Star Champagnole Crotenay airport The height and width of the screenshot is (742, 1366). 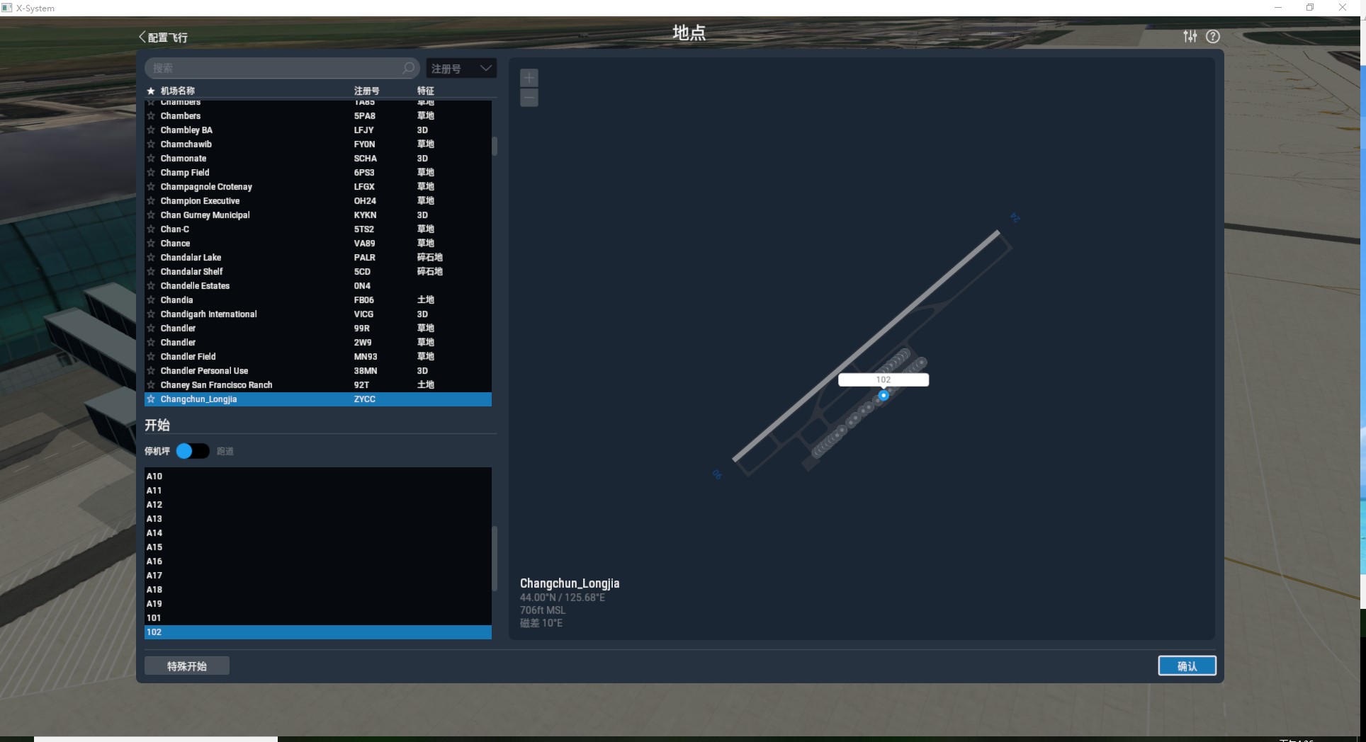[x=151, y=187]
